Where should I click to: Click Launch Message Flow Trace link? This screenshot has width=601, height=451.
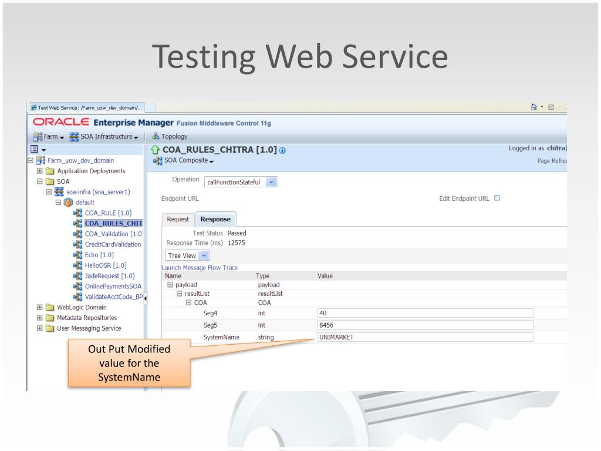[200, 268]
